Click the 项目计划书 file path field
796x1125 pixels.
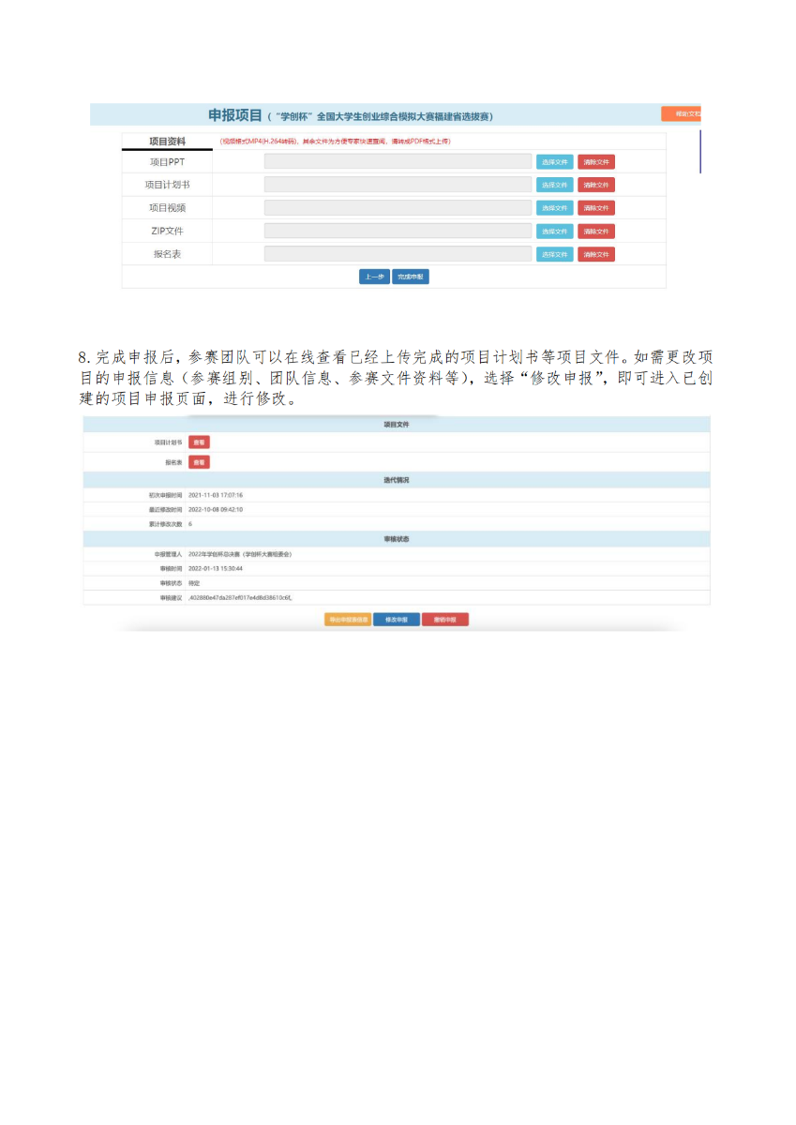pyautogui.click(x=398, y=185)
